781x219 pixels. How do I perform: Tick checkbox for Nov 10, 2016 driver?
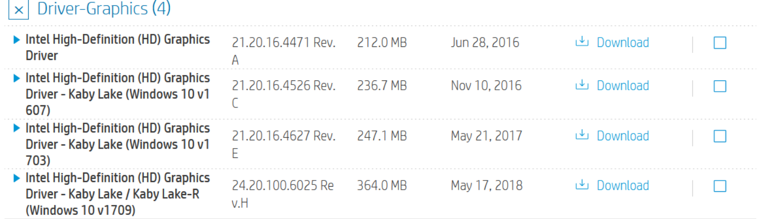coord(720,86)
